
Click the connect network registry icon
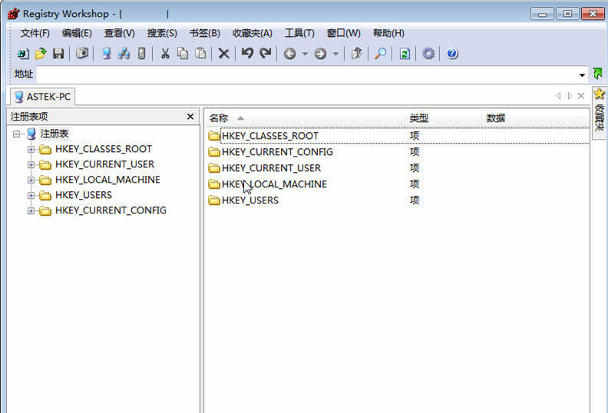pos(124,54)
